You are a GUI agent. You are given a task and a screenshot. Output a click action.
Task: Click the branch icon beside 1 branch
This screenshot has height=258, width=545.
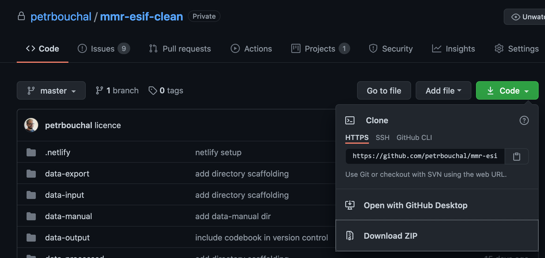click(99, 91)
